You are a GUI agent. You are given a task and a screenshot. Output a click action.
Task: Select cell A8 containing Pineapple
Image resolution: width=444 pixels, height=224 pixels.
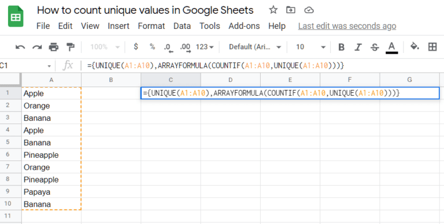click(x=51, y=180)
